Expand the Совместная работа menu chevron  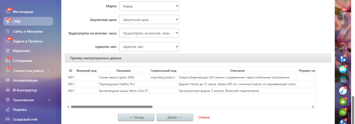click(49, 71)
